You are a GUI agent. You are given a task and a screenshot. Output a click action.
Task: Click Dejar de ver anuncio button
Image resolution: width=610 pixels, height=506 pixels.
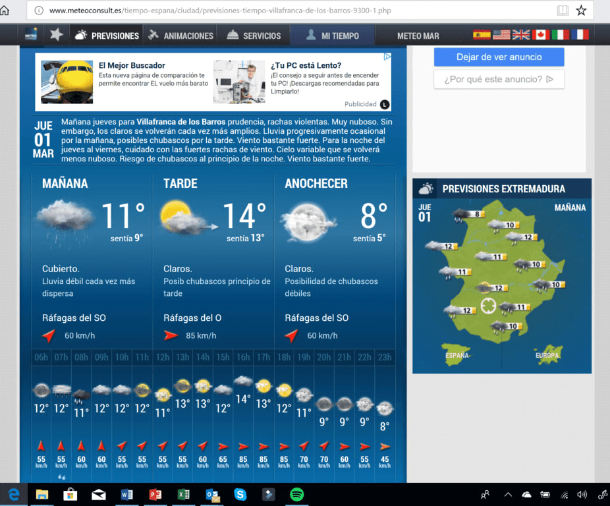(x=499, y=57)
